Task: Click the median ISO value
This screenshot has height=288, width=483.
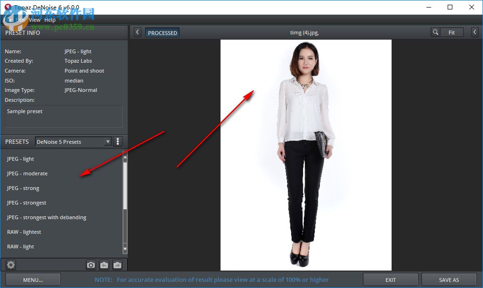Action: [x=74, y=81]
